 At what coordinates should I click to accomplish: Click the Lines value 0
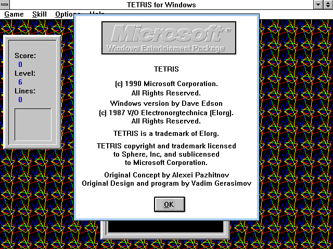click(x=20, y=100)
